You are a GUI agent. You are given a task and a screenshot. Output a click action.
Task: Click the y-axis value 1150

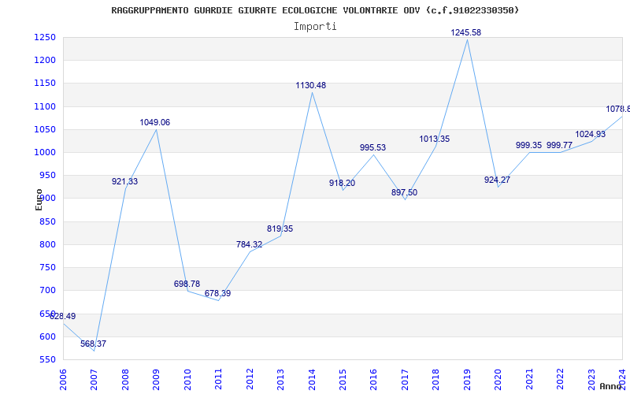click(x=45, y=84)
